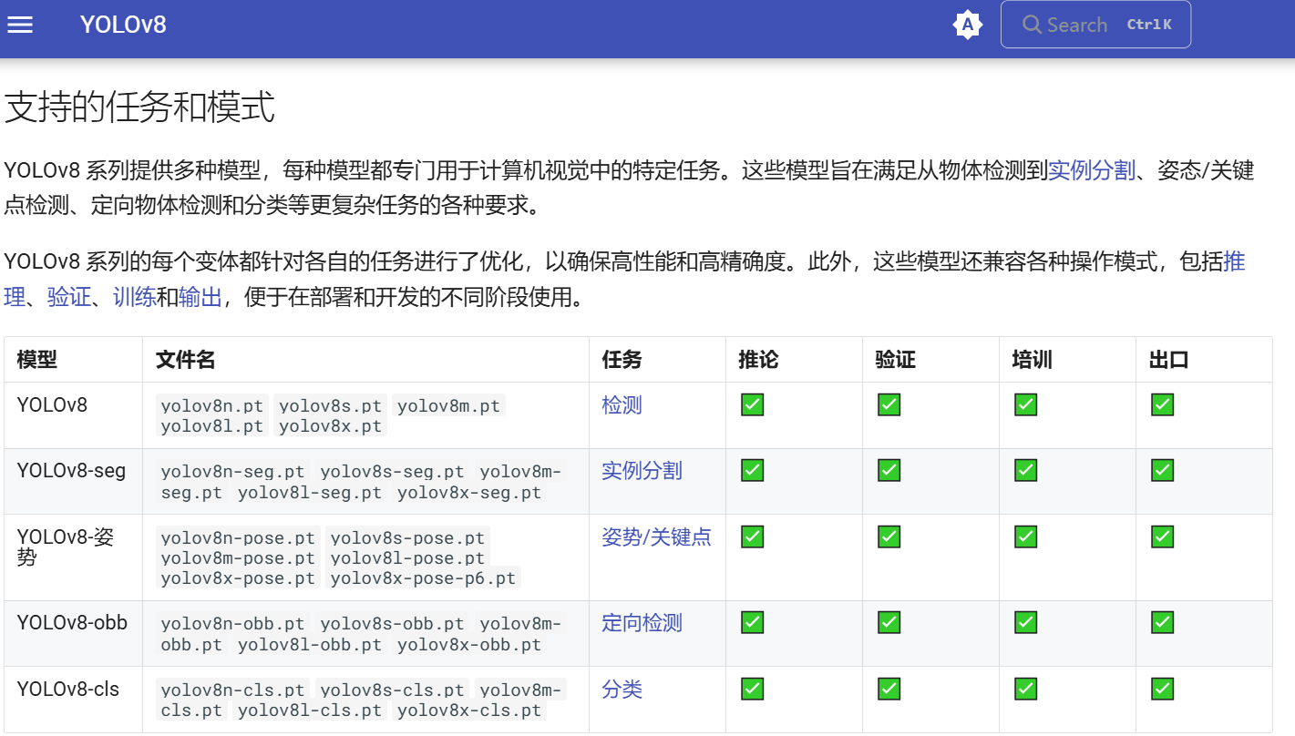
Task: Click the 验证 checkmark in the YOLOv8 row
Action: click(x=889, y=404)
